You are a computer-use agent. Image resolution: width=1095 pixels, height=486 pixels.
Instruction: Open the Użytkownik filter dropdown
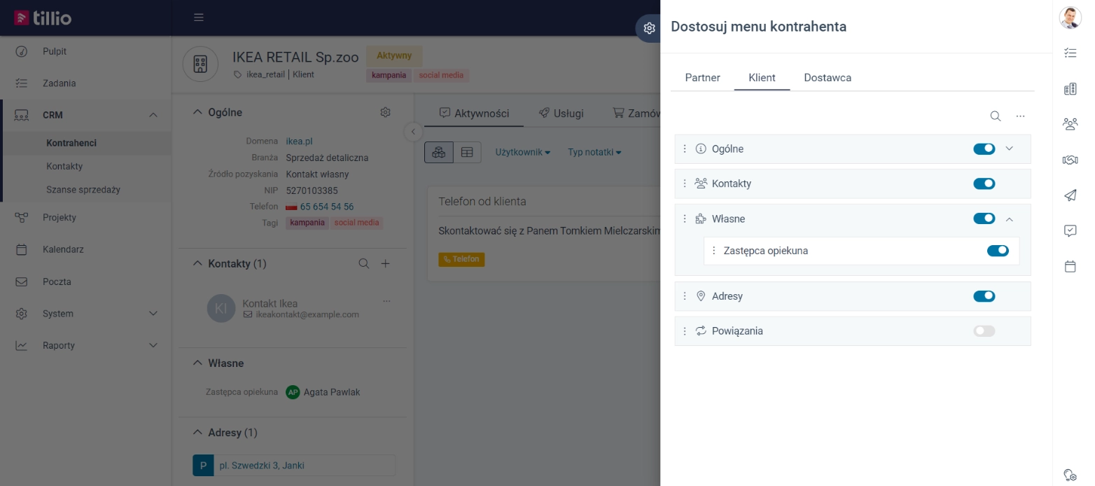pos(522,152)
